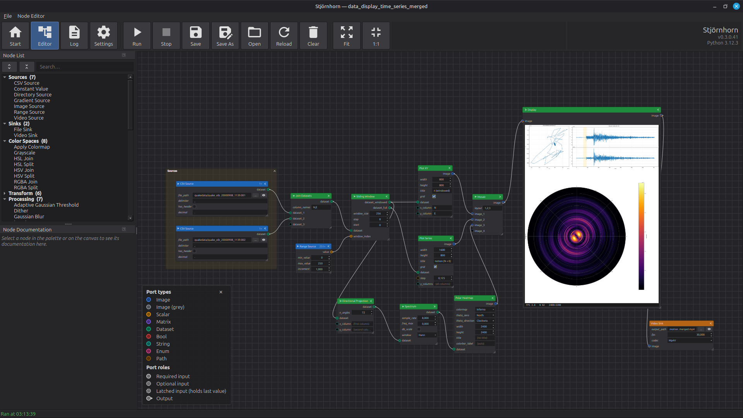Screen dimensions: 743x418
Task: Remove the Mosaic node
Action: tap(500, 197)
